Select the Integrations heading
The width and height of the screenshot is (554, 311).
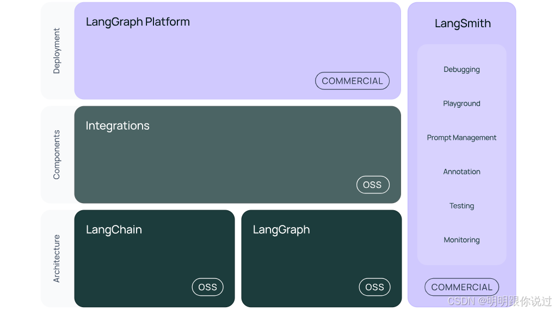118,126
